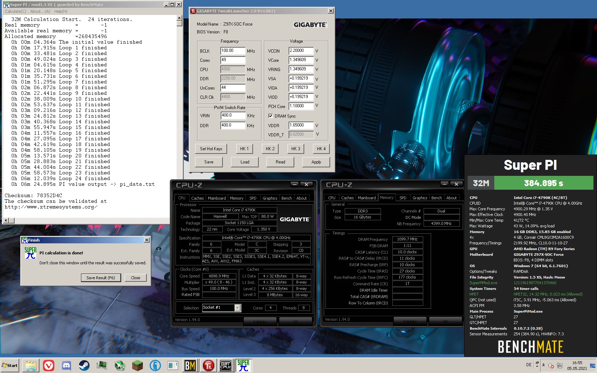This screenshot has height=373, width=597.
Task: Click Validate in left CPU-Z window
Action: [260, 321]
